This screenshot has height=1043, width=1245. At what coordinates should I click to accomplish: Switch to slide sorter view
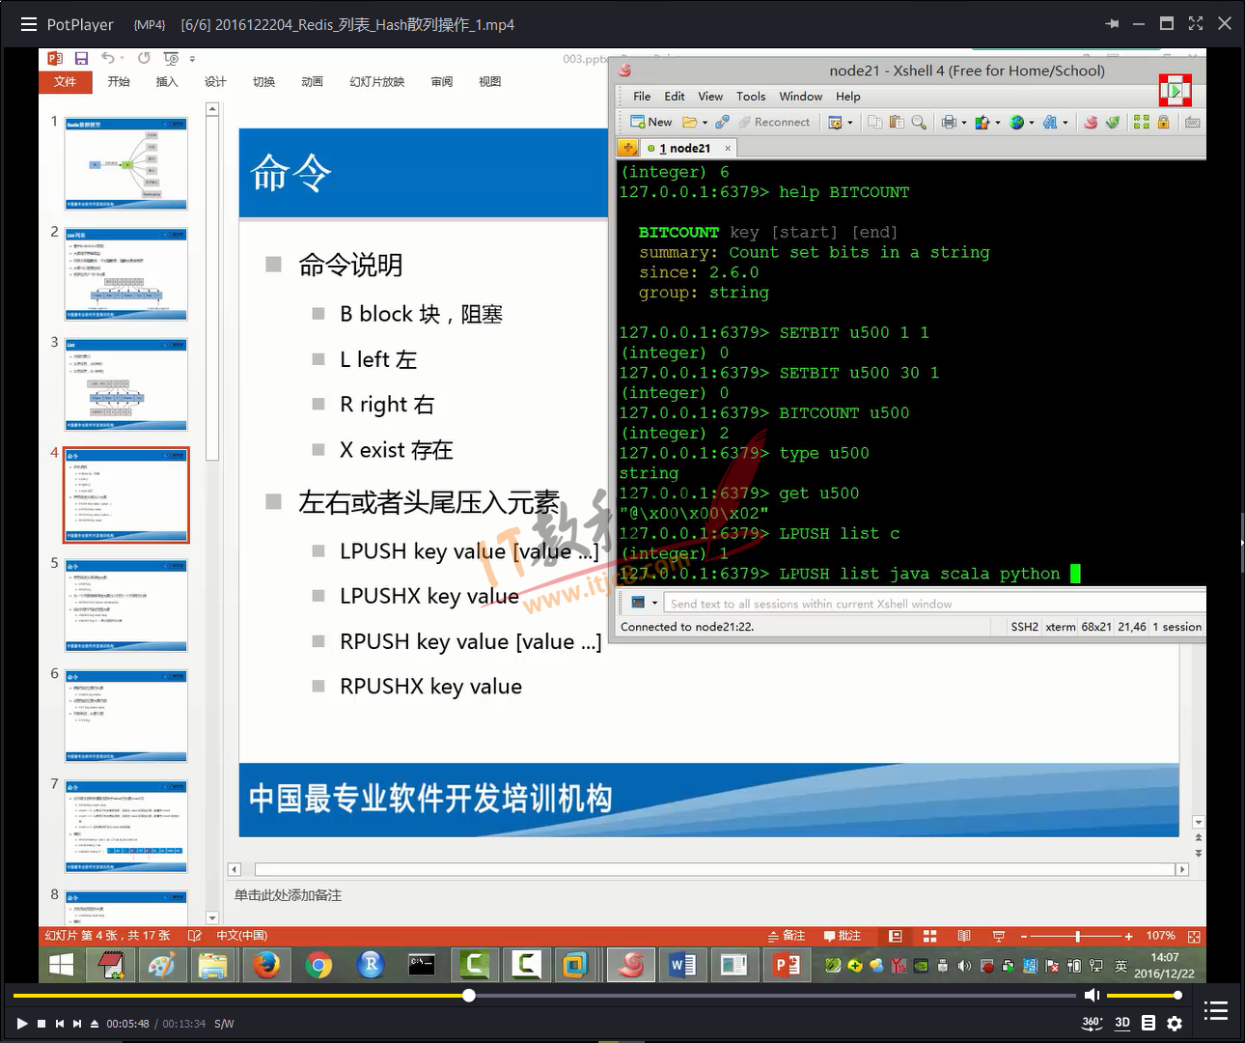(930, 936)
